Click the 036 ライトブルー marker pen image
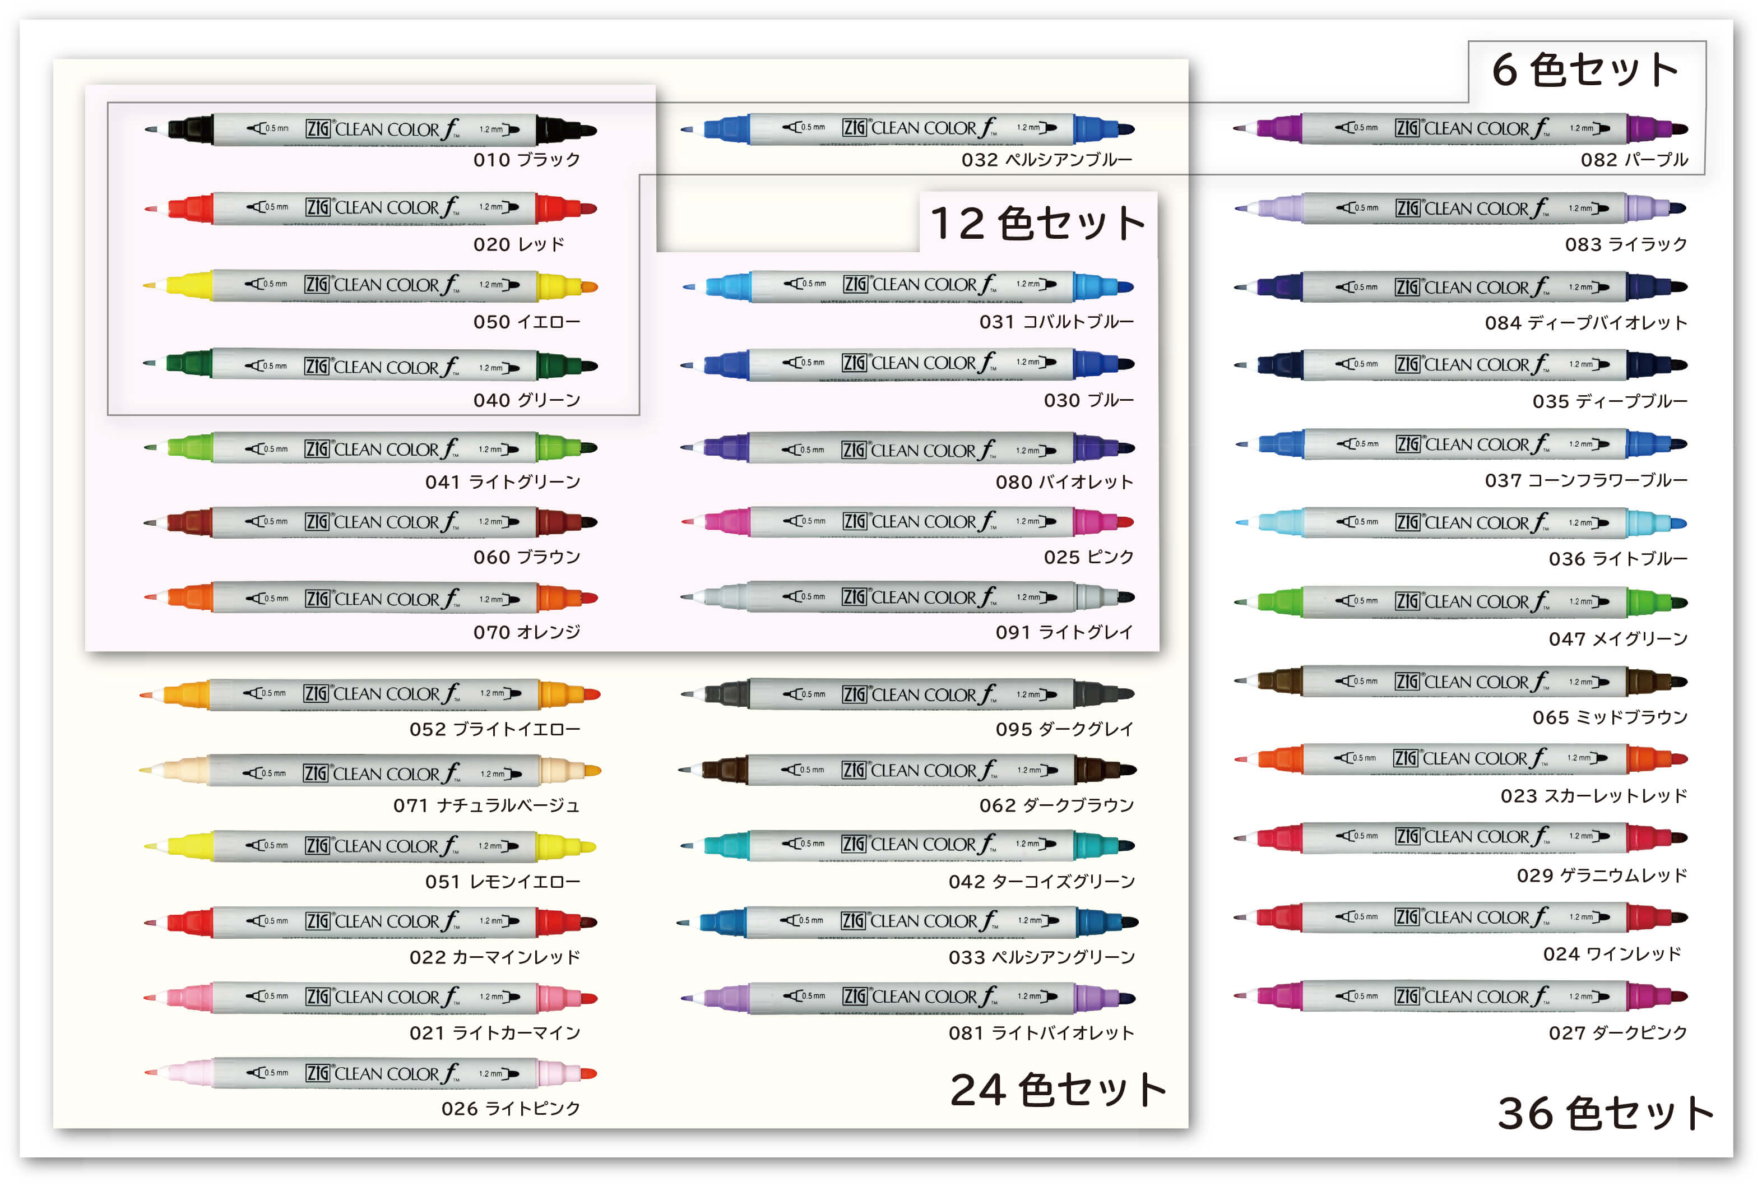 [1460, 522]
